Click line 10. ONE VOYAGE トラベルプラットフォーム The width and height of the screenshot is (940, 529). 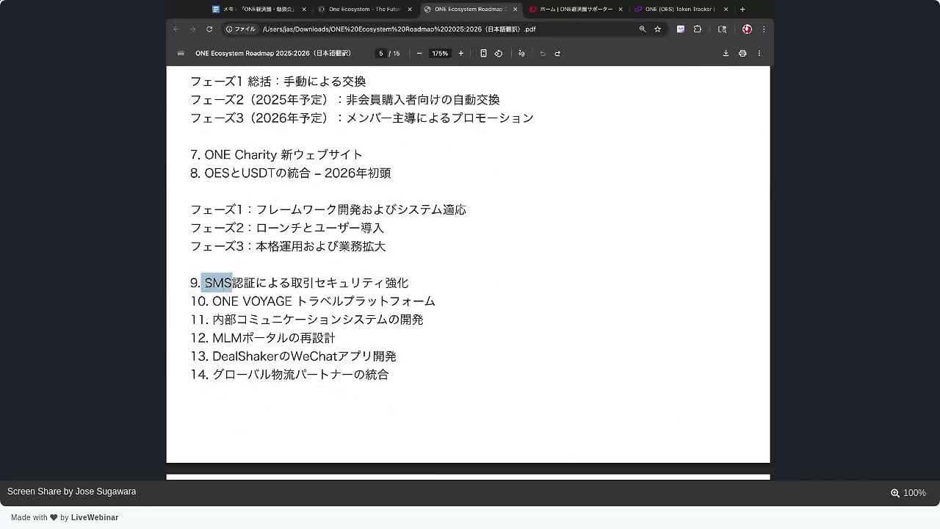click(313, 301)
